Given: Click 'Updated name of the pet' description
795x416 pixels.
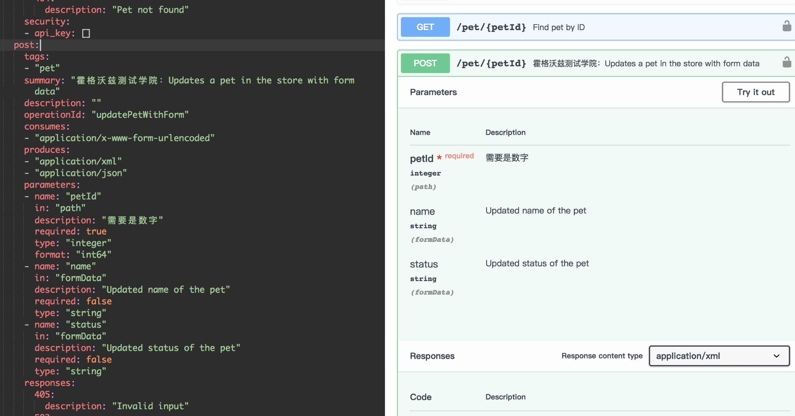Looking at the screenshot, I should [536, 211].
